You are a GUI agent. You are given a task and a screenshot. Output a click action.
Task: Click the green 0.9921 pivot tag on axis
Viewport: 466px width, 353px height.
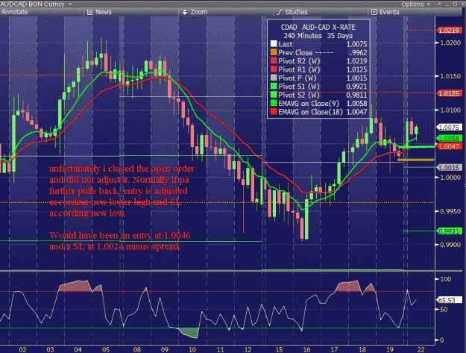449,231
